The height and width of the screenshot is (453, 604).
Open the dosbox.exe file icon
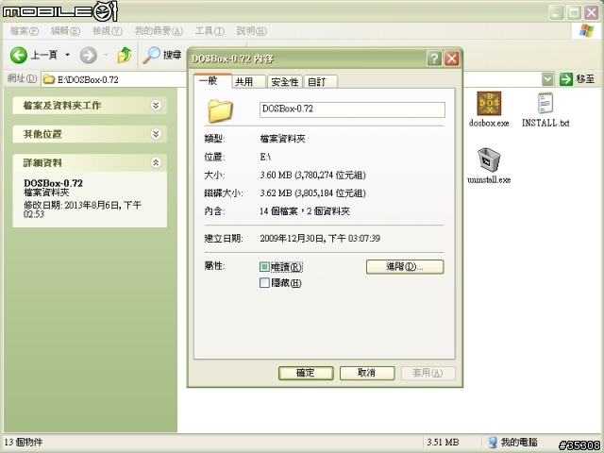tap(489, 103)
